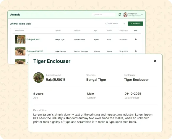This screenshot has height=140, width=172.
Task: Sort by the Species column header
Action: coord(58,31)
